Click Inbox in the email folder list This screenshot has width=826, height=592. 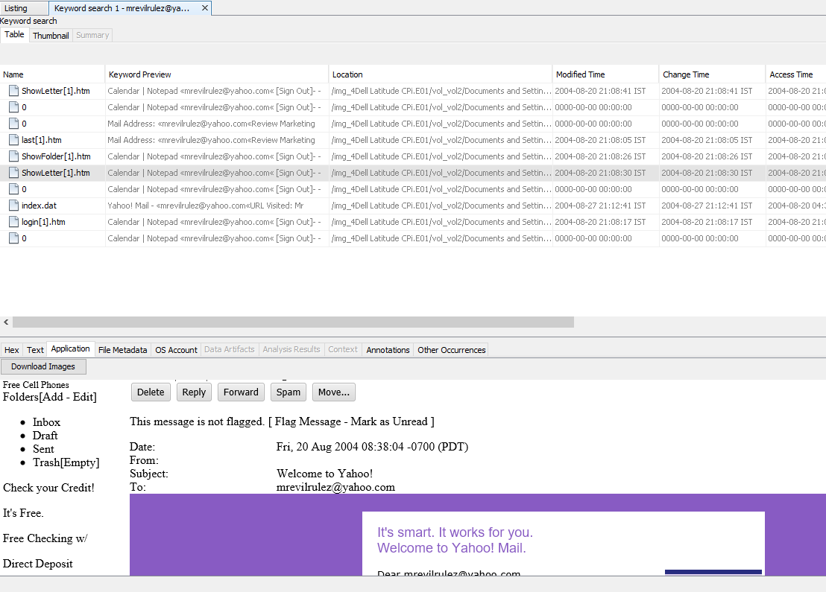(x=46, y=422)
